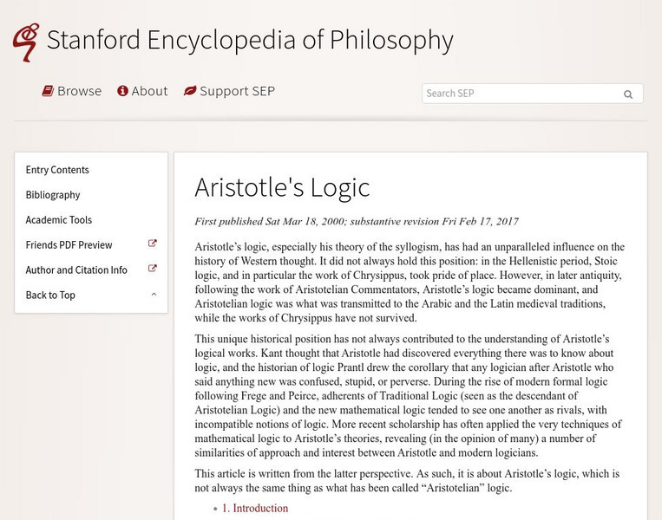
Task: Click the search magnifier icon
Action: [628, 94]
